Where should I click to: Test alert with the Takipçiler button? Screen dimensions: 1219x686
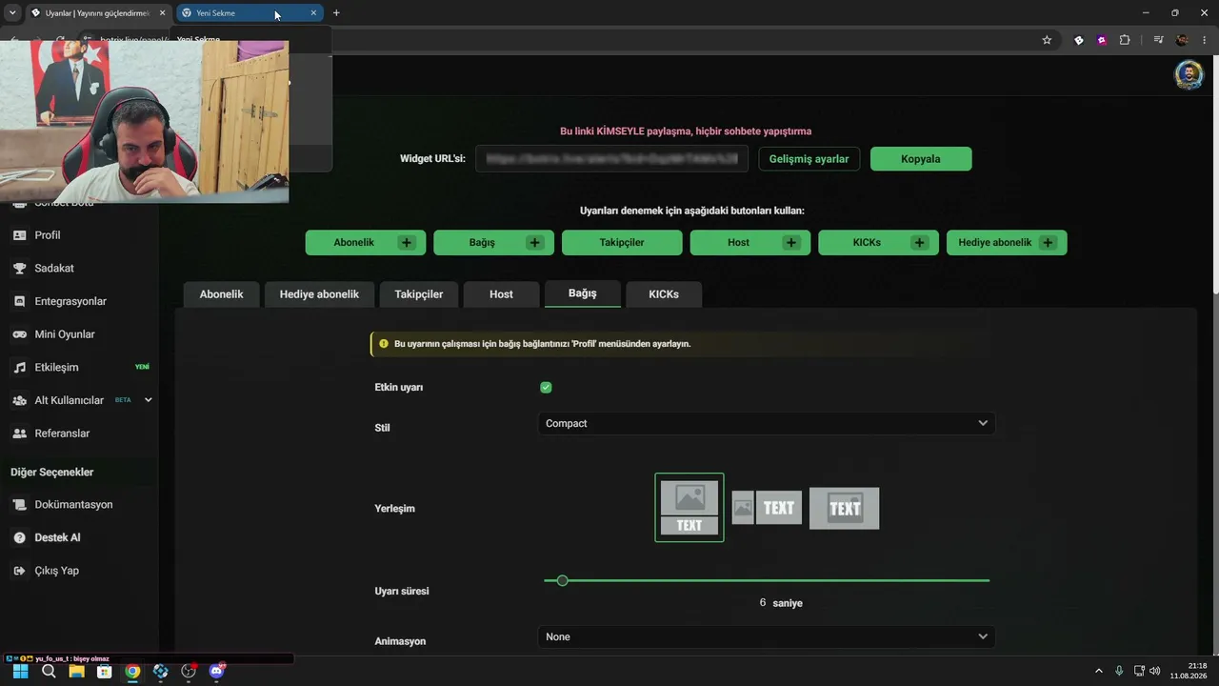click(622, 243)
